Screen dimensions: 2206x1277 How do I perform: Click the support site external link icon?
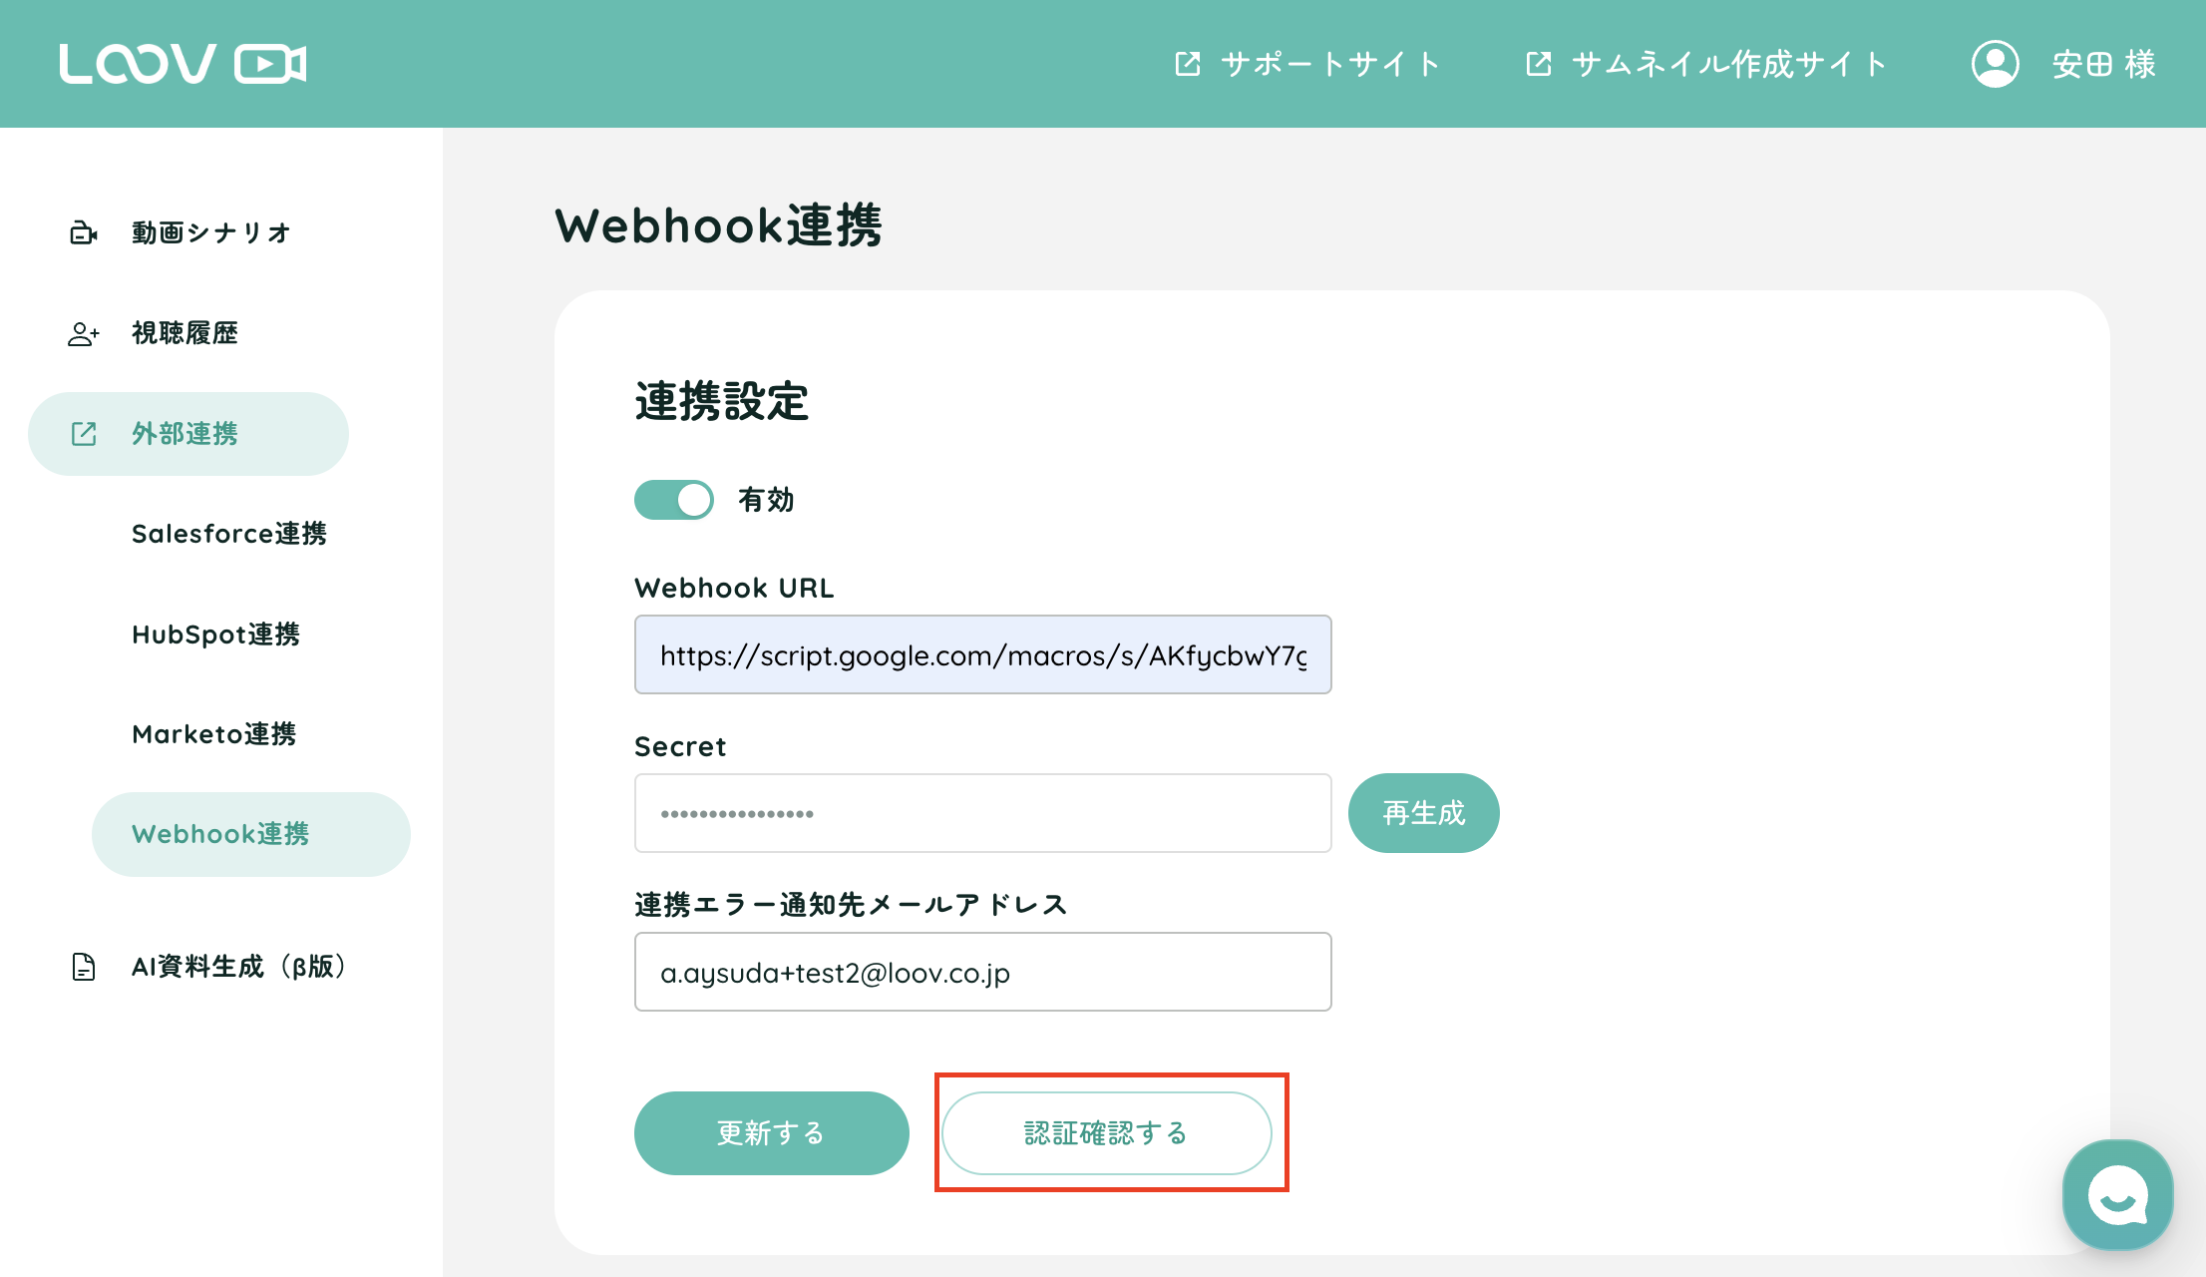click(1187, 64)
